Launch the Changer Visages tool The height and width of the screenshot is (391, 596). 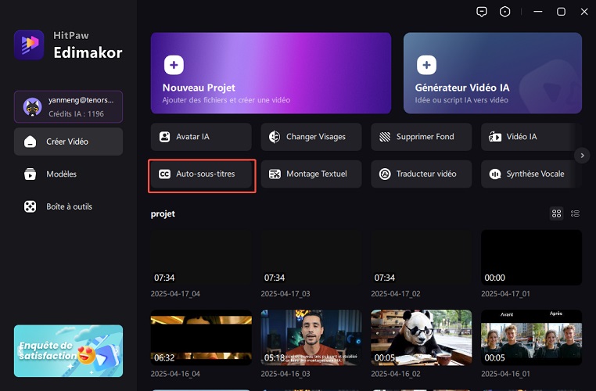coord(311,137)
